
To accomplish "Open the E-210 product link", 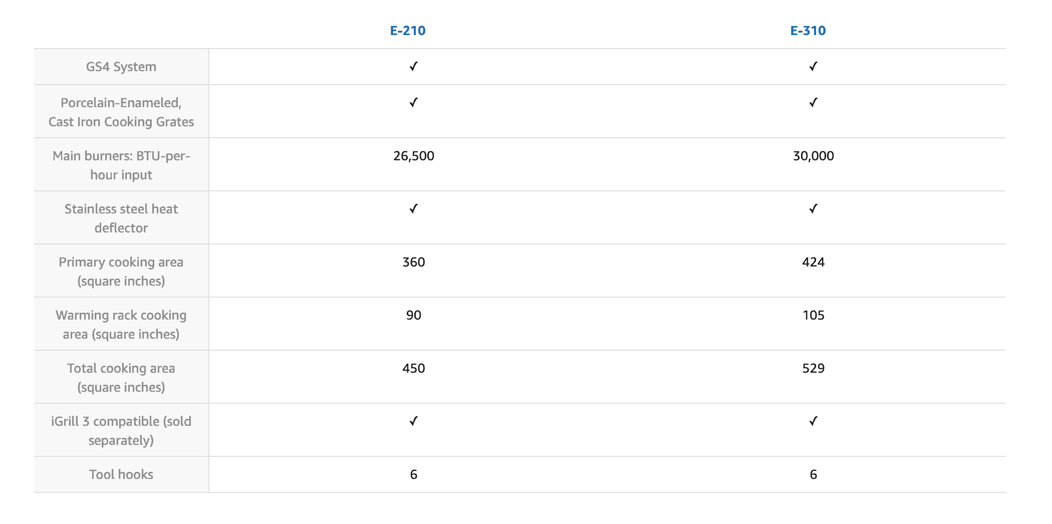I will click(408, 31).
